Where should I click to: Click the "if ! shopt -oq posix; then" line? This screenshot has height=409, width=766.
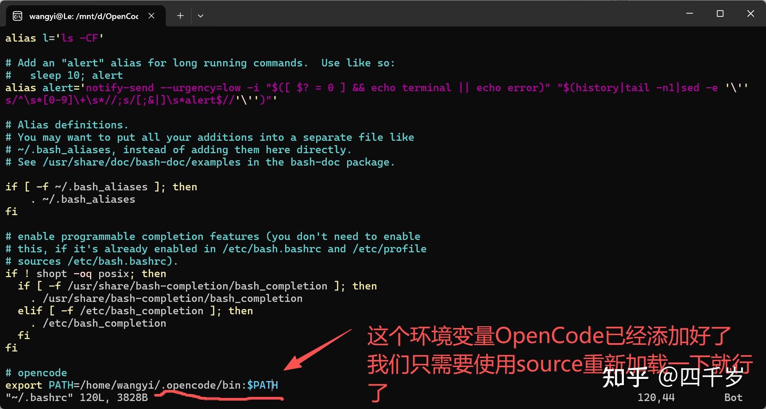point(86,274)
